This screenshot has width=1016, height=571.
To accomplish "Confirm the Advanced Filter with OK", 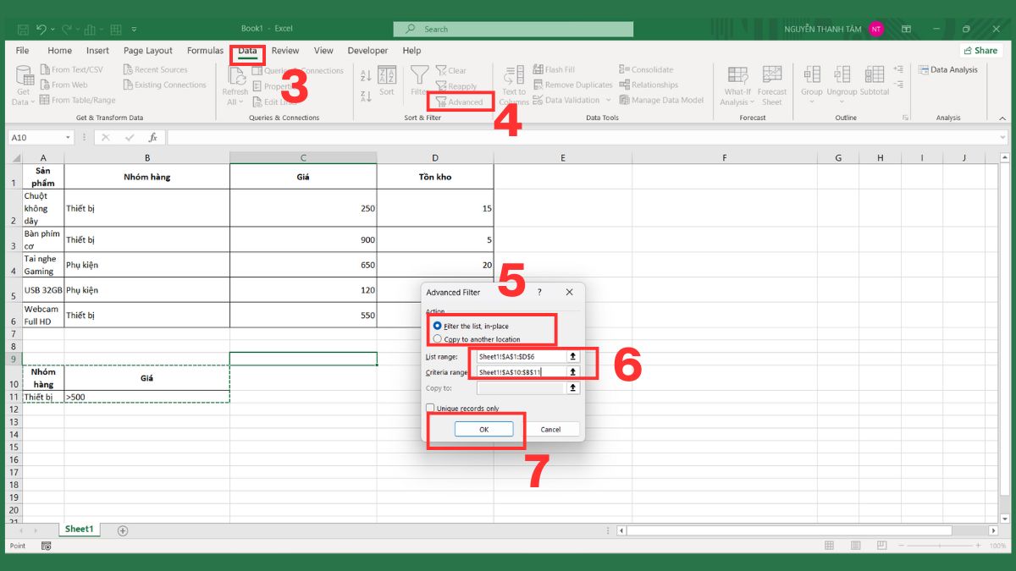I will tap(483, 429).
